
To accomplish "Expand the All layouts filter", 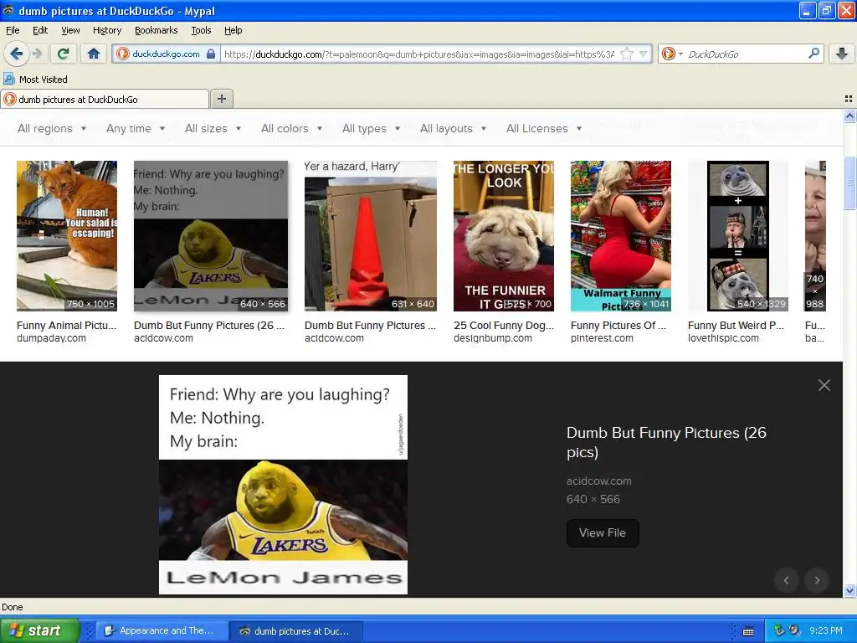I will 453,128.
